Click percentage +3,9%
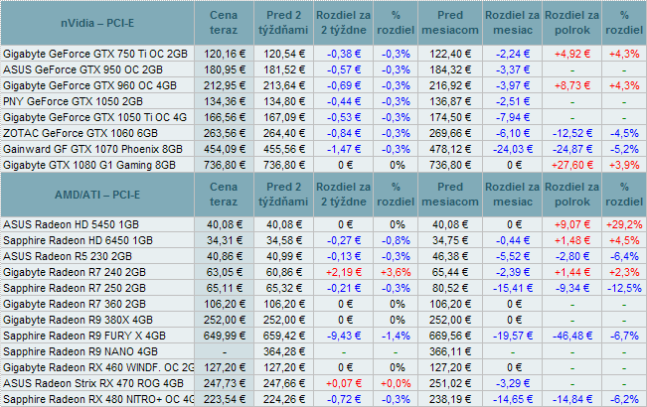Image resolution: width=647 pixels, height=407 pixels. tap(624, 165)
